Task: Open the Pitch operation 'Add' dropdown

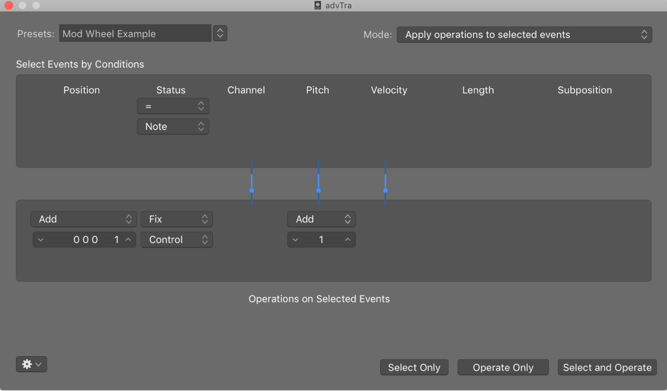Action: pos(321,219)
